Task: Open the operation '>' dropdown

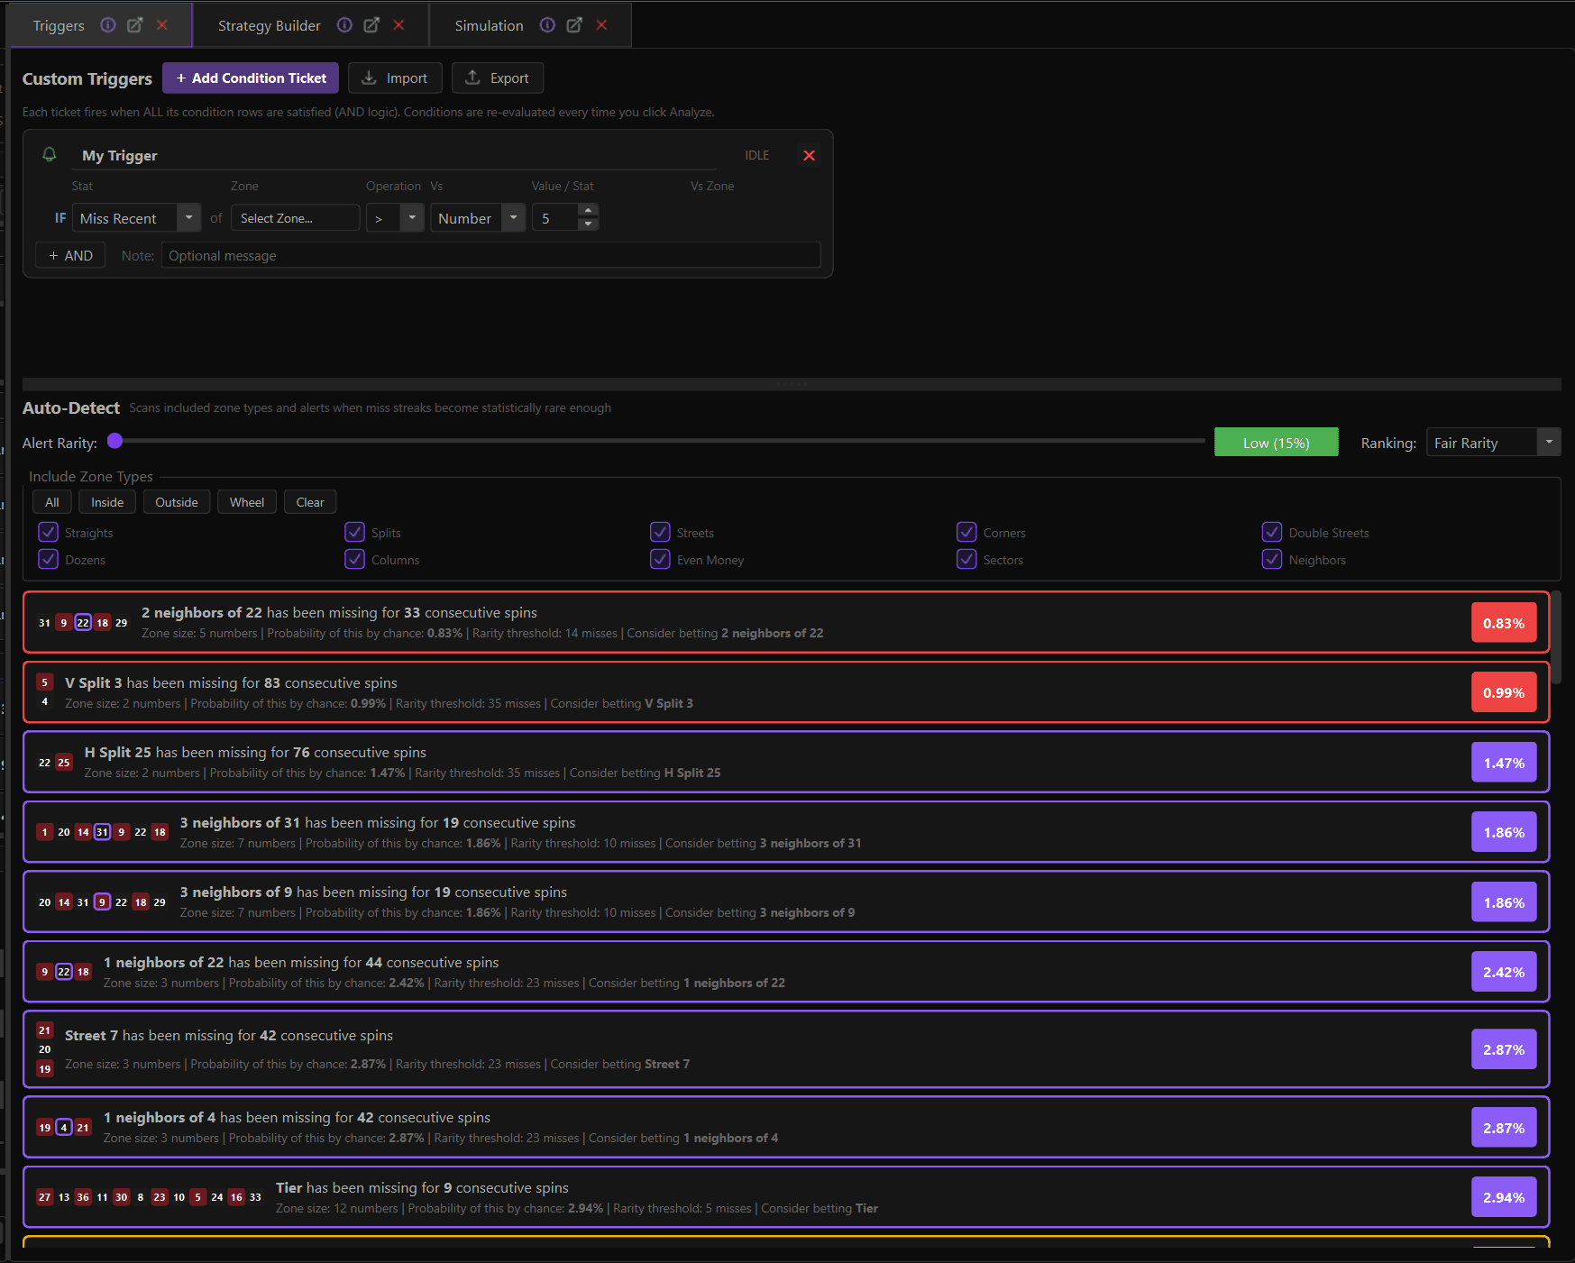Action: [x=395, y=218]
